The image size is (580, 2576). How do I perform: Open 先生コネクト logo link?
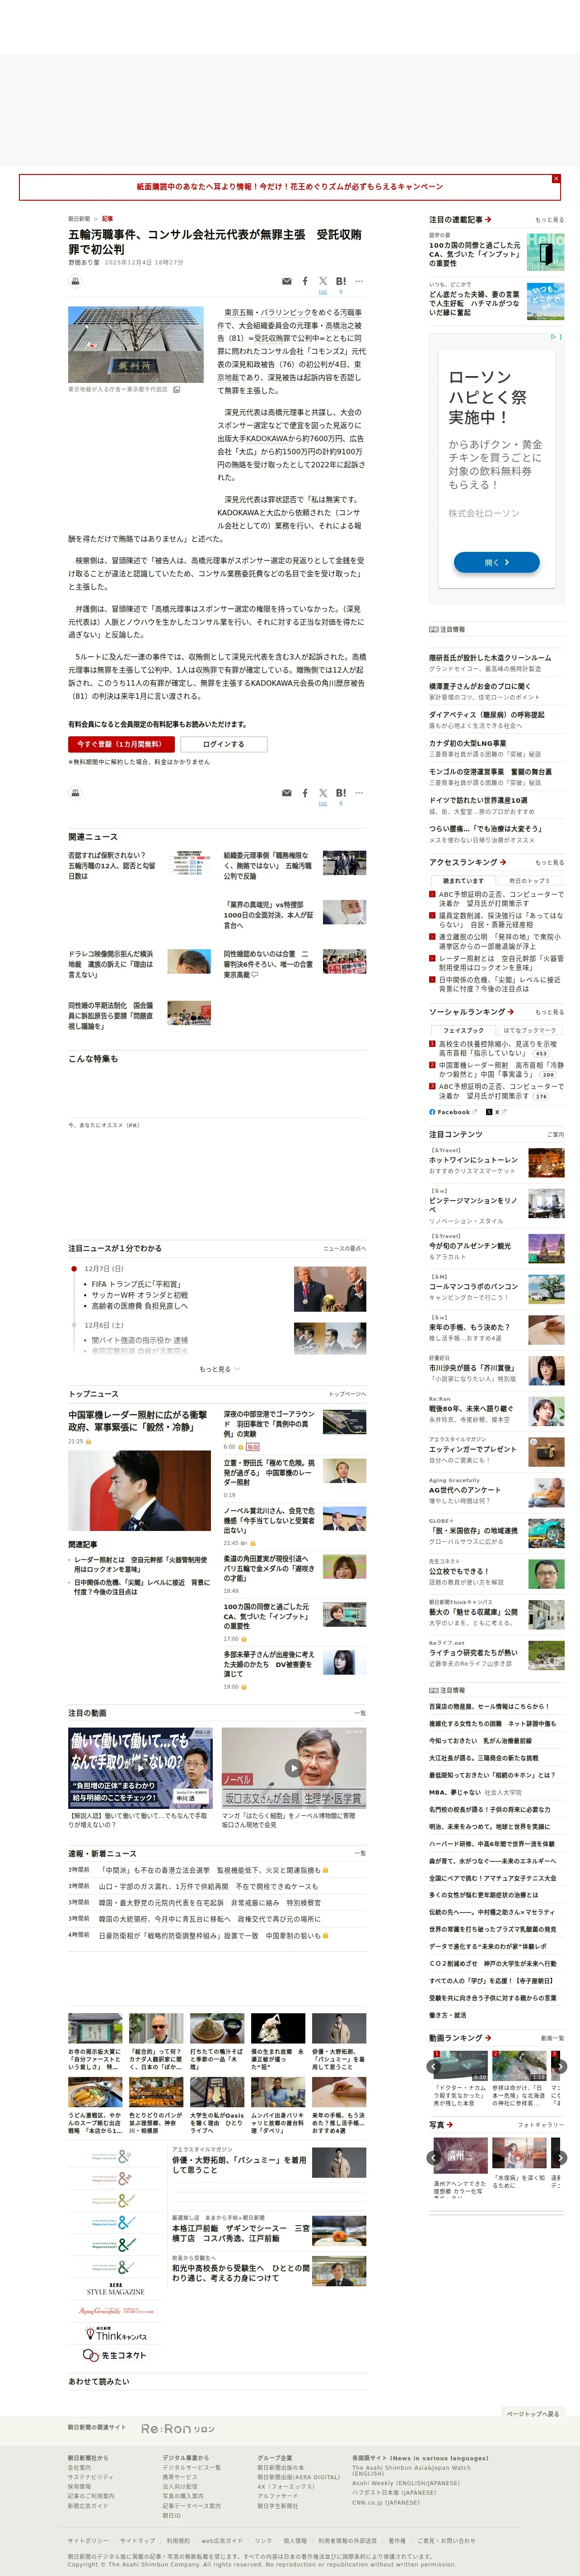coord(115,2355)
